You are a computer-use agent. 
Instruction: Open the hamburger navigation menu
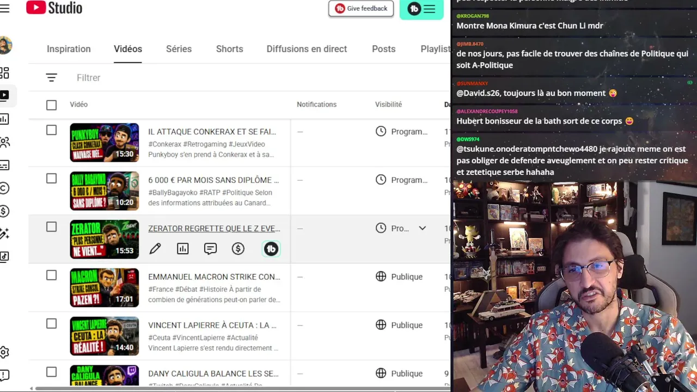pyautogui.click(x=4, y=9)
